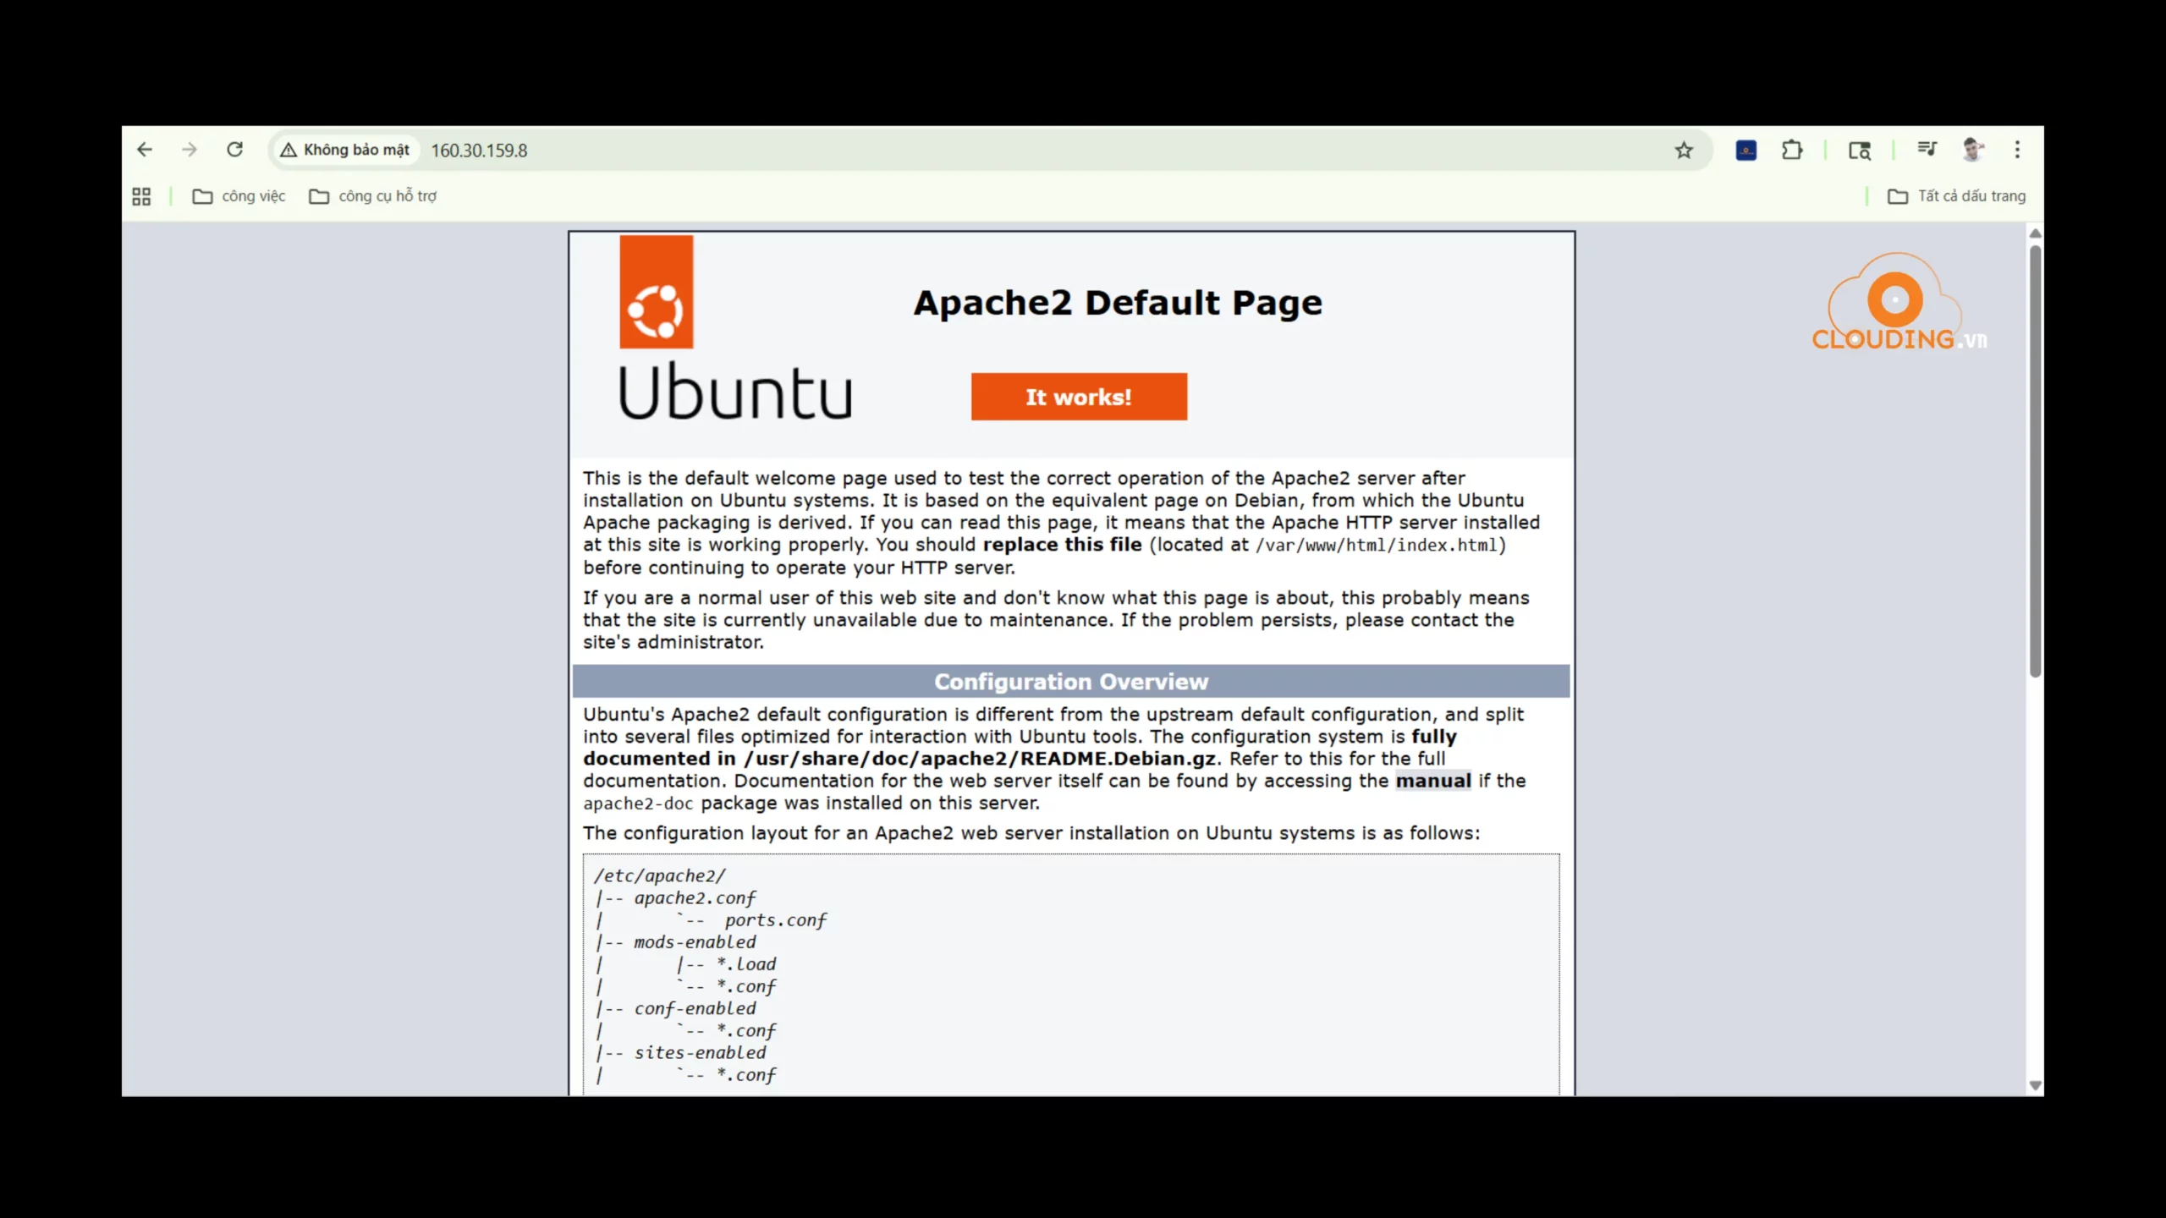This screenshot has height=1218, width=2166.
Task: Click the 'apache2-doc' package name text
Action: pyautogui.click(x=638, y=804)
